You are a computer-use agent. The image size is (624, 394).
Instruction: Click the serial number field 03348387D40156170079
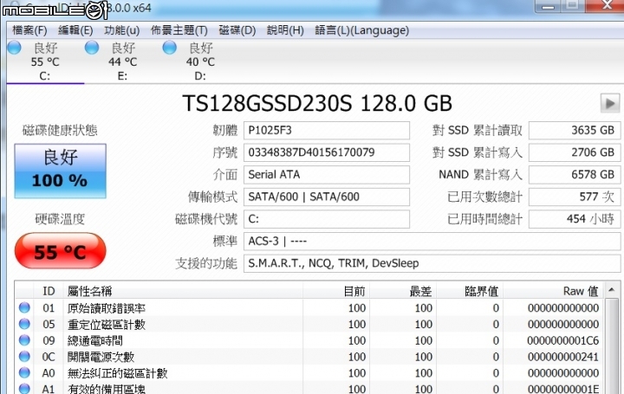tap(327, 152)
